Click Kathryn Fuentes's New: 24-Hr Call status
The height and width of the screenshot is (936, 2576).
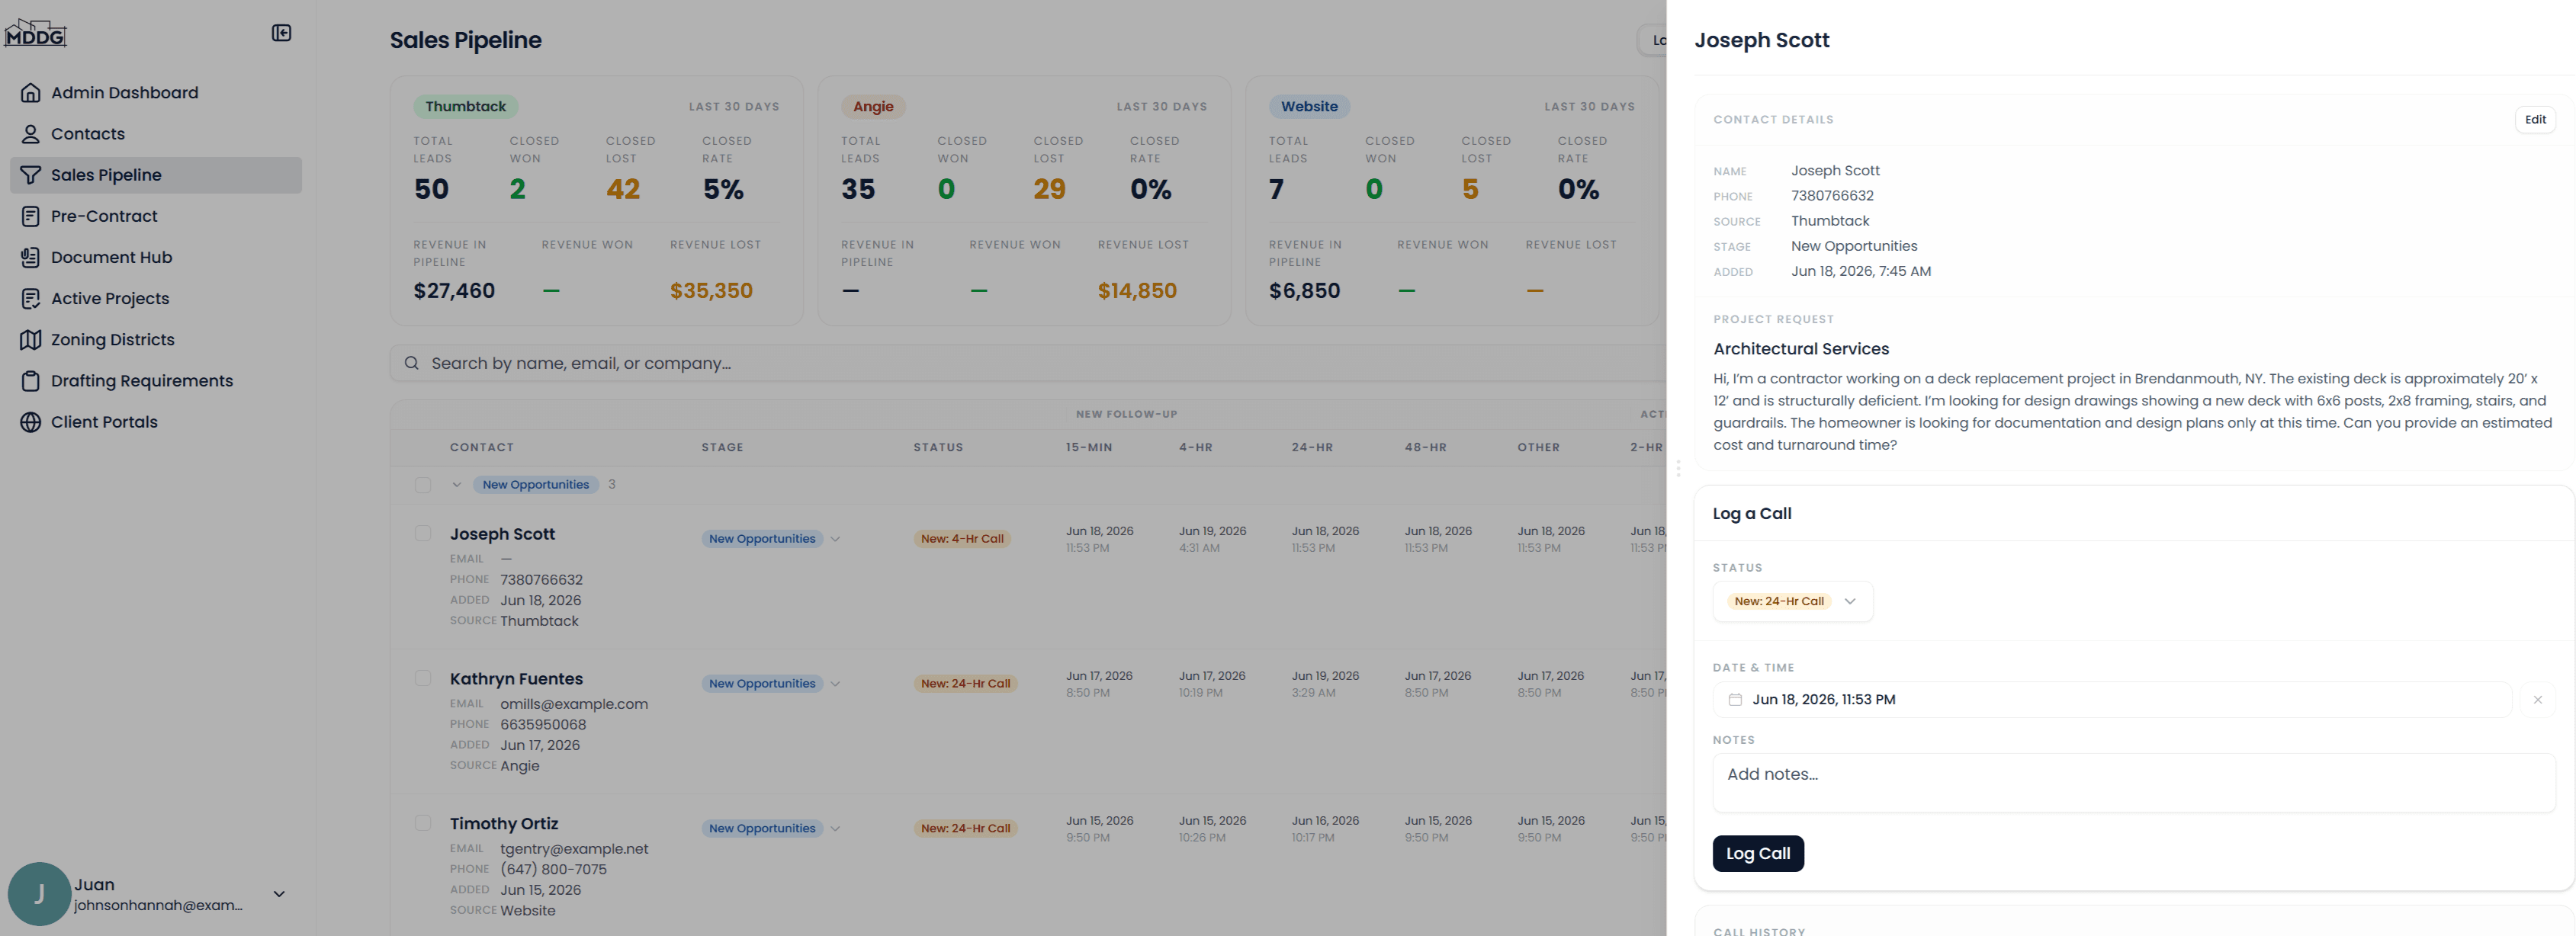tap(965, 684)
